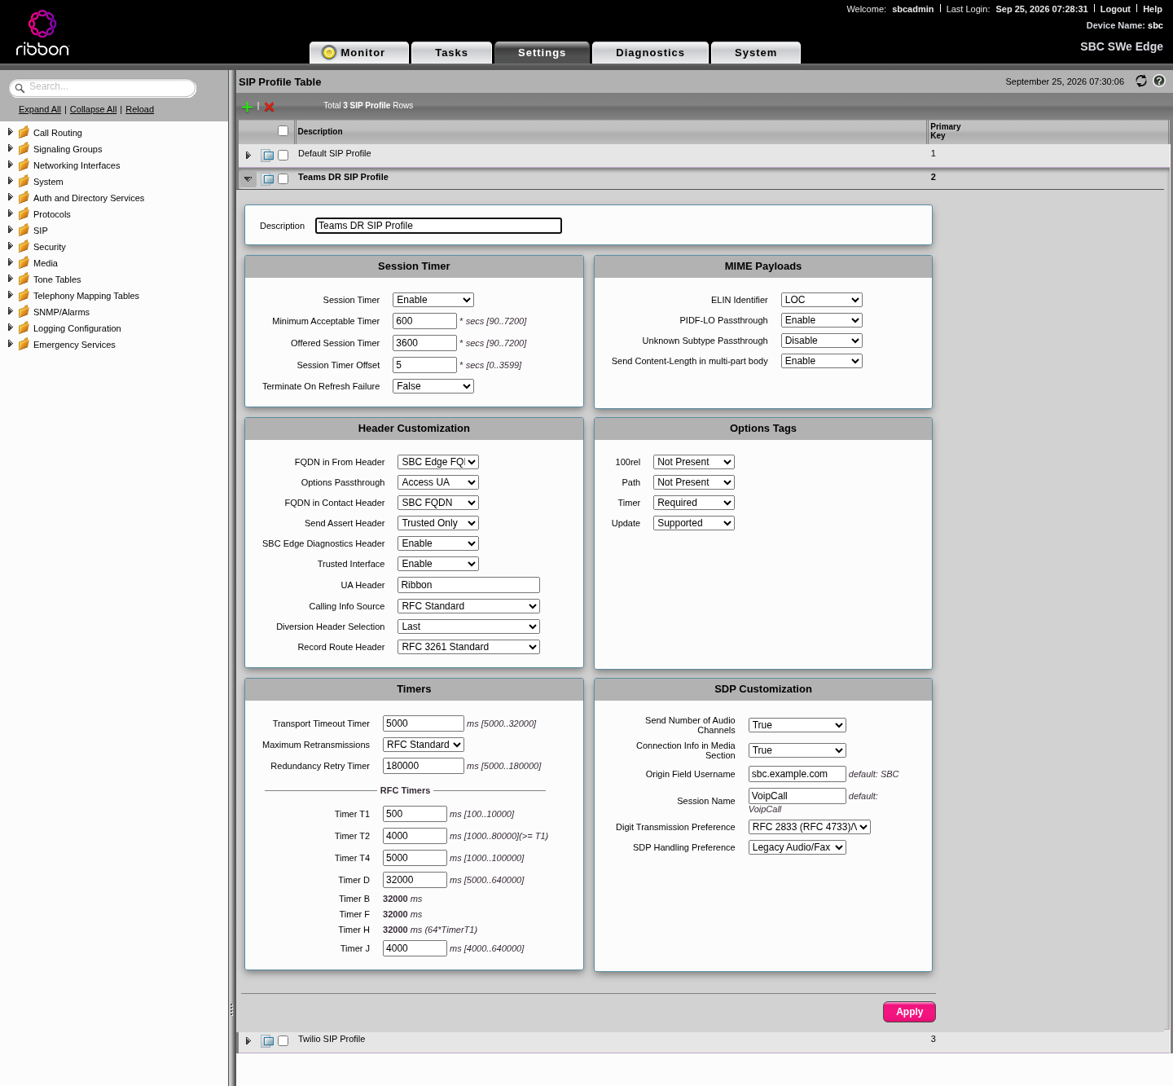Click the Default SIP Profile row window icon
This screenshot has width=1173, height=1086.
(x=267, y=155)
